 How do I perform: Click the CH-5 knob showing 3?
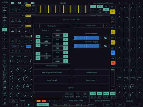(13, 61)
